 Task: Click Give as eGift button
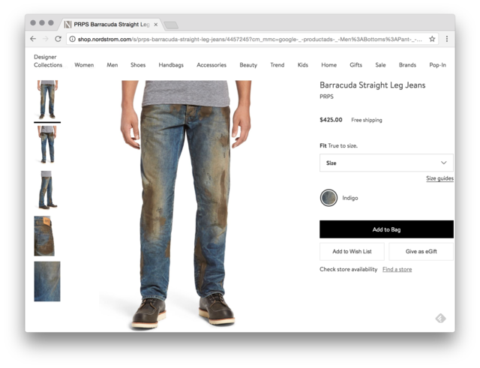[421, 251]
